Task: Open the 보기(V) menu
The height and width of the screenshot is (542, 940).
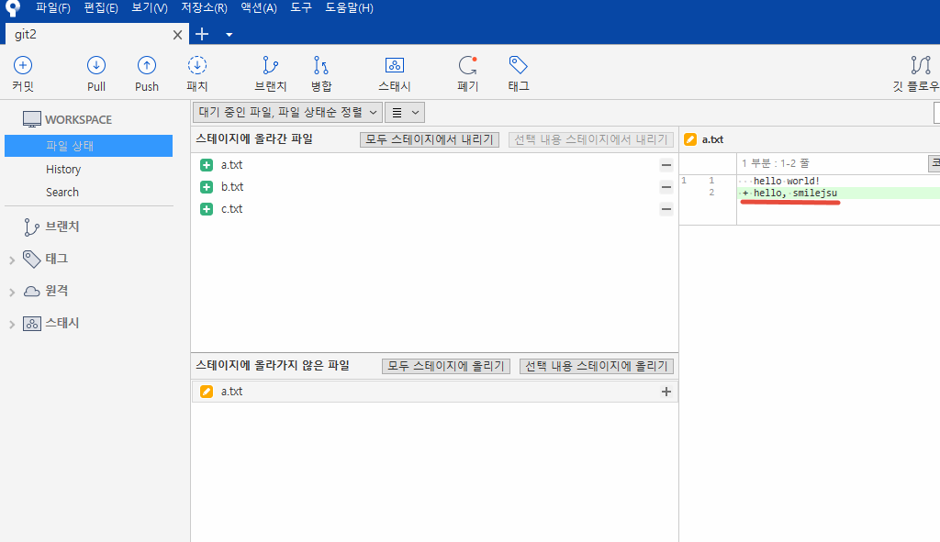Action: pos(150,7)
